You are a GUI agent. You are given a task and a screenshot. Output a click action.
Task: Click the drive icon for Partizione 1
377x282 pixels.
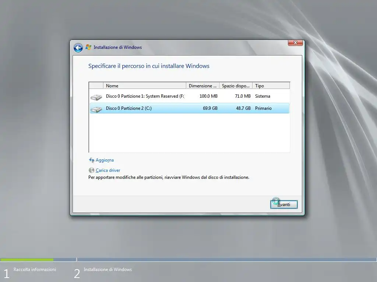[x=96, y=97]
